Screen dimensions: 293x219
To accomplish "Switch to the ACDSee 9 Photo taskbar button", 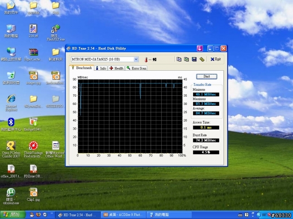I will tap(123, 215).
